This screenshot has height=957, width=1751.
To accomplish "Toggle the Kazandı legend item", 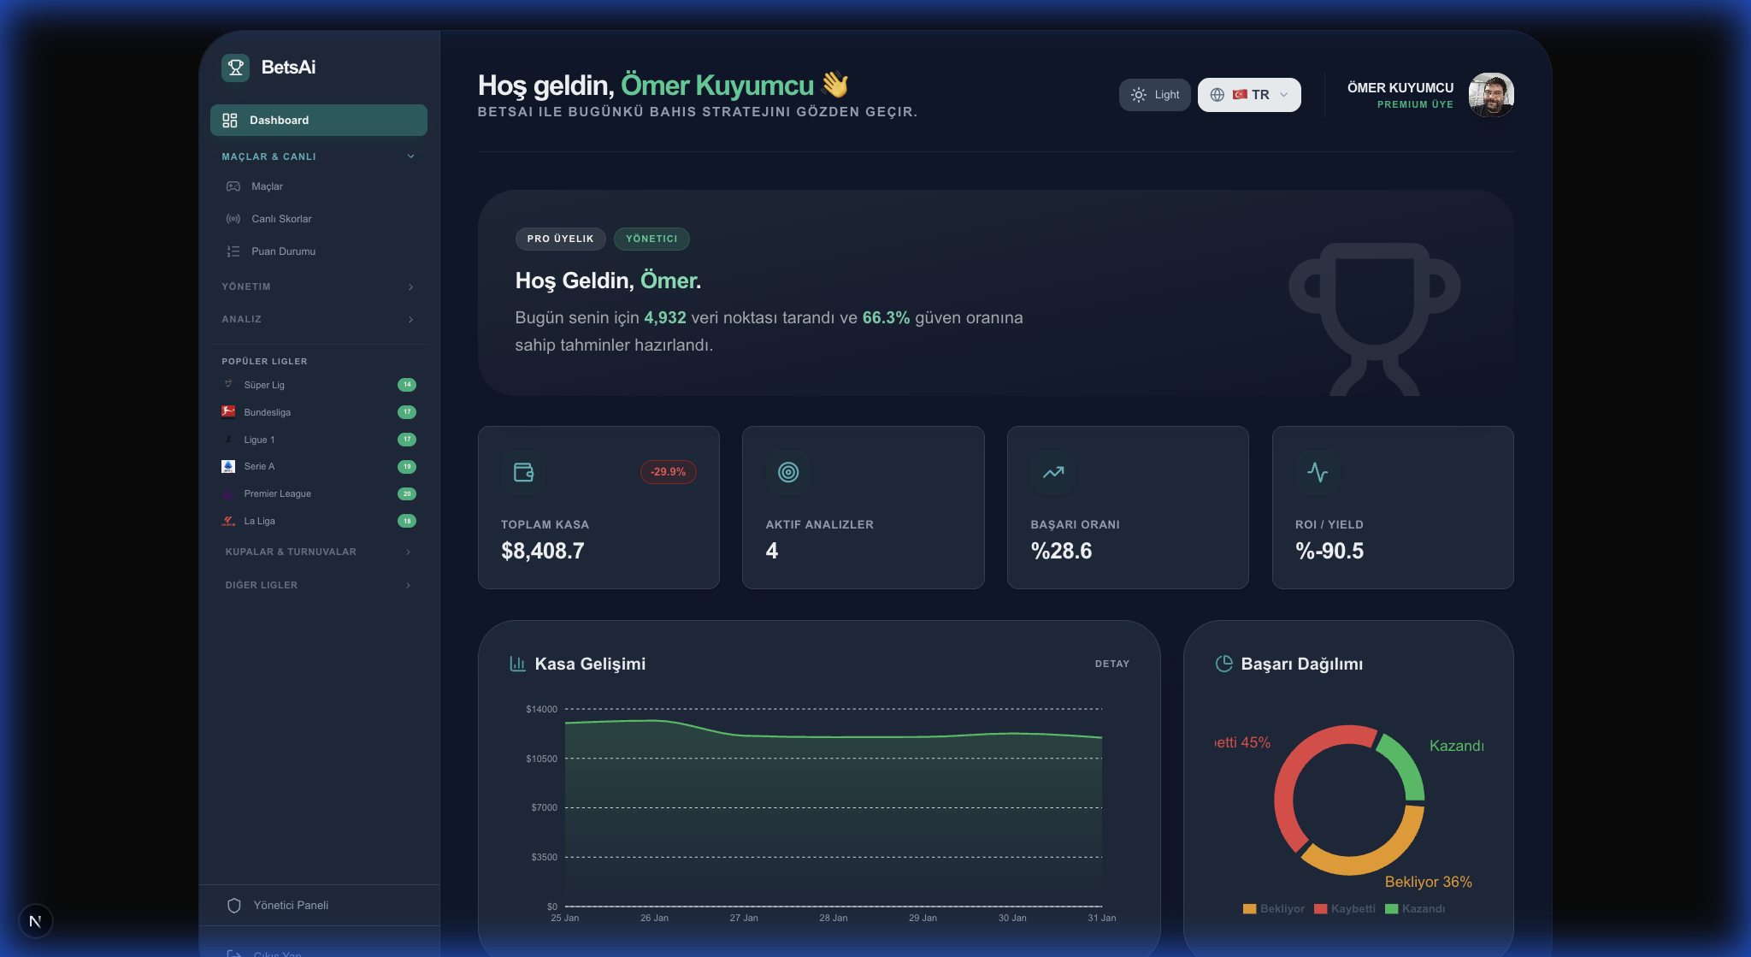I will [x=1418, y=909].
